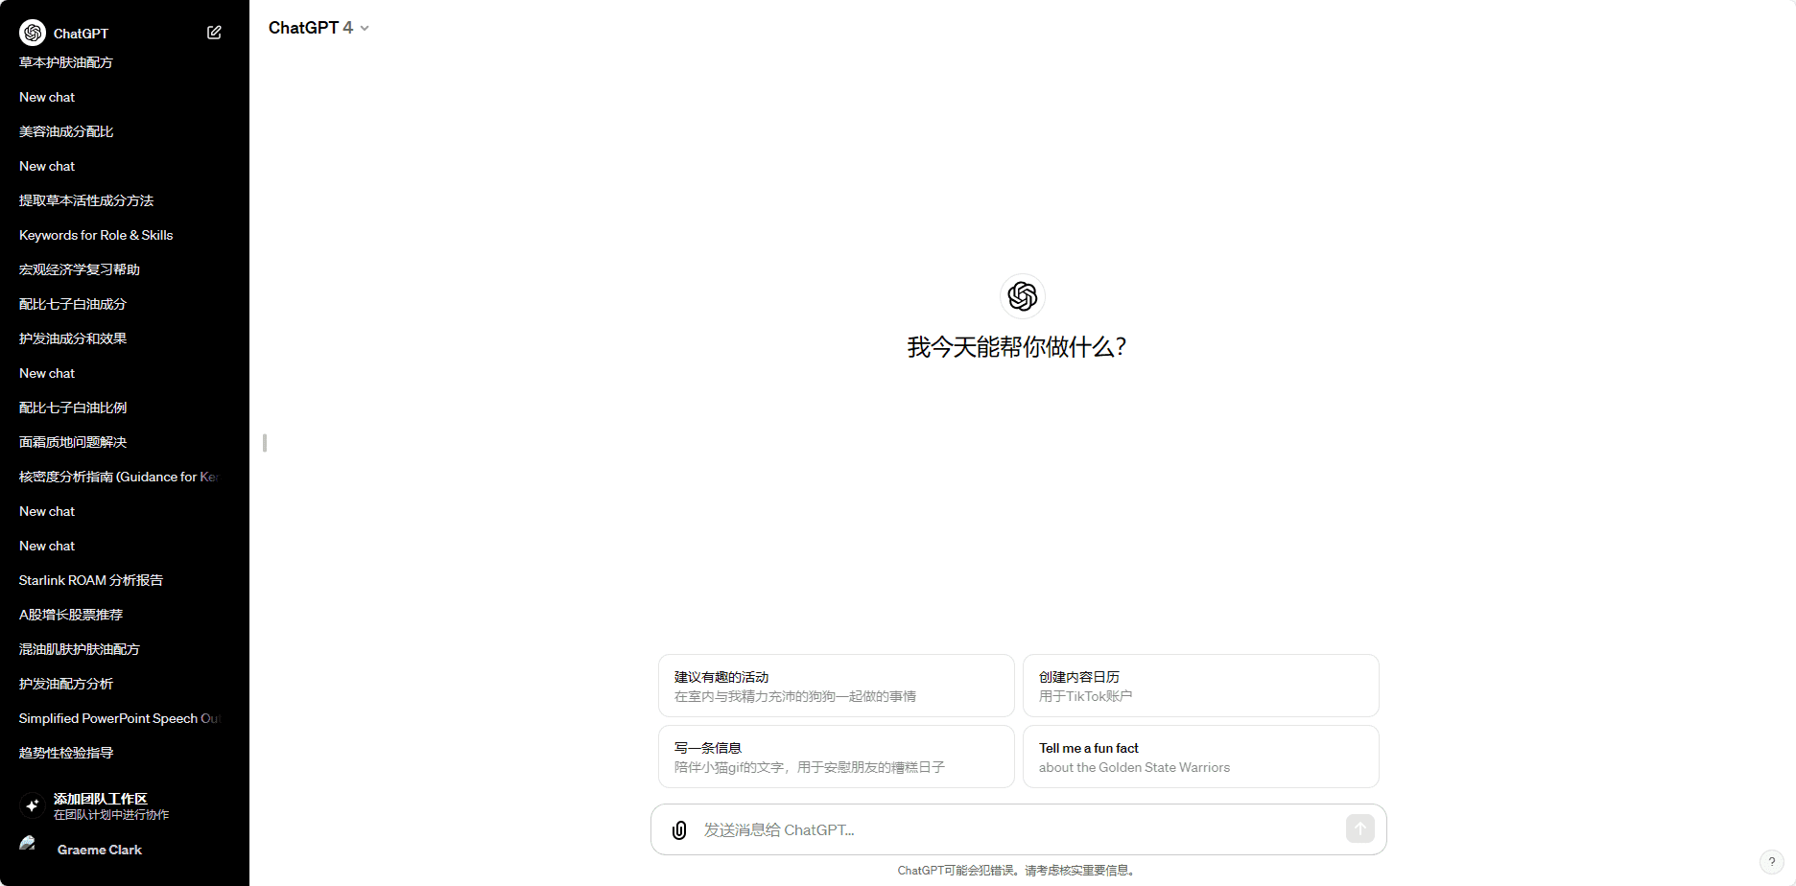Screen dimensions: 1796x886
Task: Click the central ChatGPT logo icon
Action: pos(1023,296)
